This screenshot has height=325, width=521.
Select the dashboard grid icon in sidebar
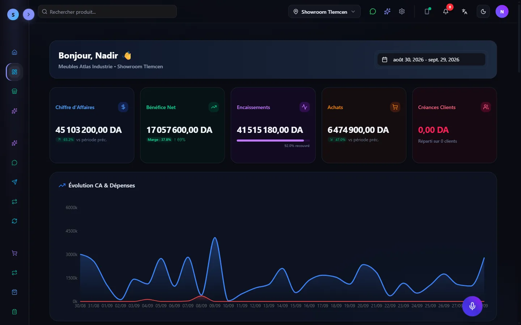coord(14,72)
